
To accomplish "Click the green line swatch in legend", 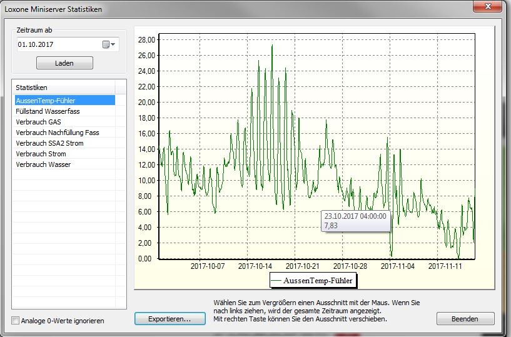I will click(276, 281).
